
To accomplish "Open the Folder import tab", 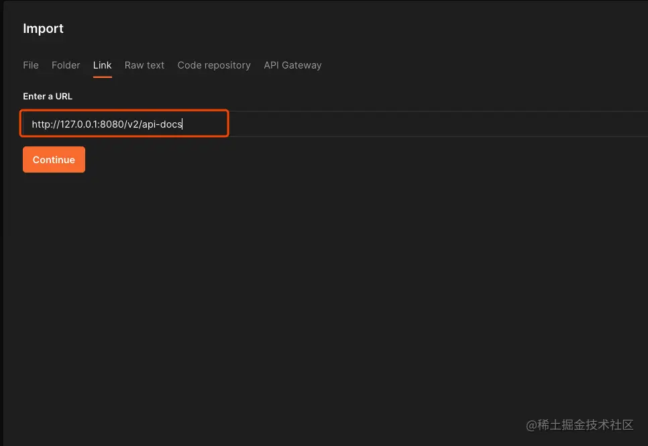I will (66, 65).
